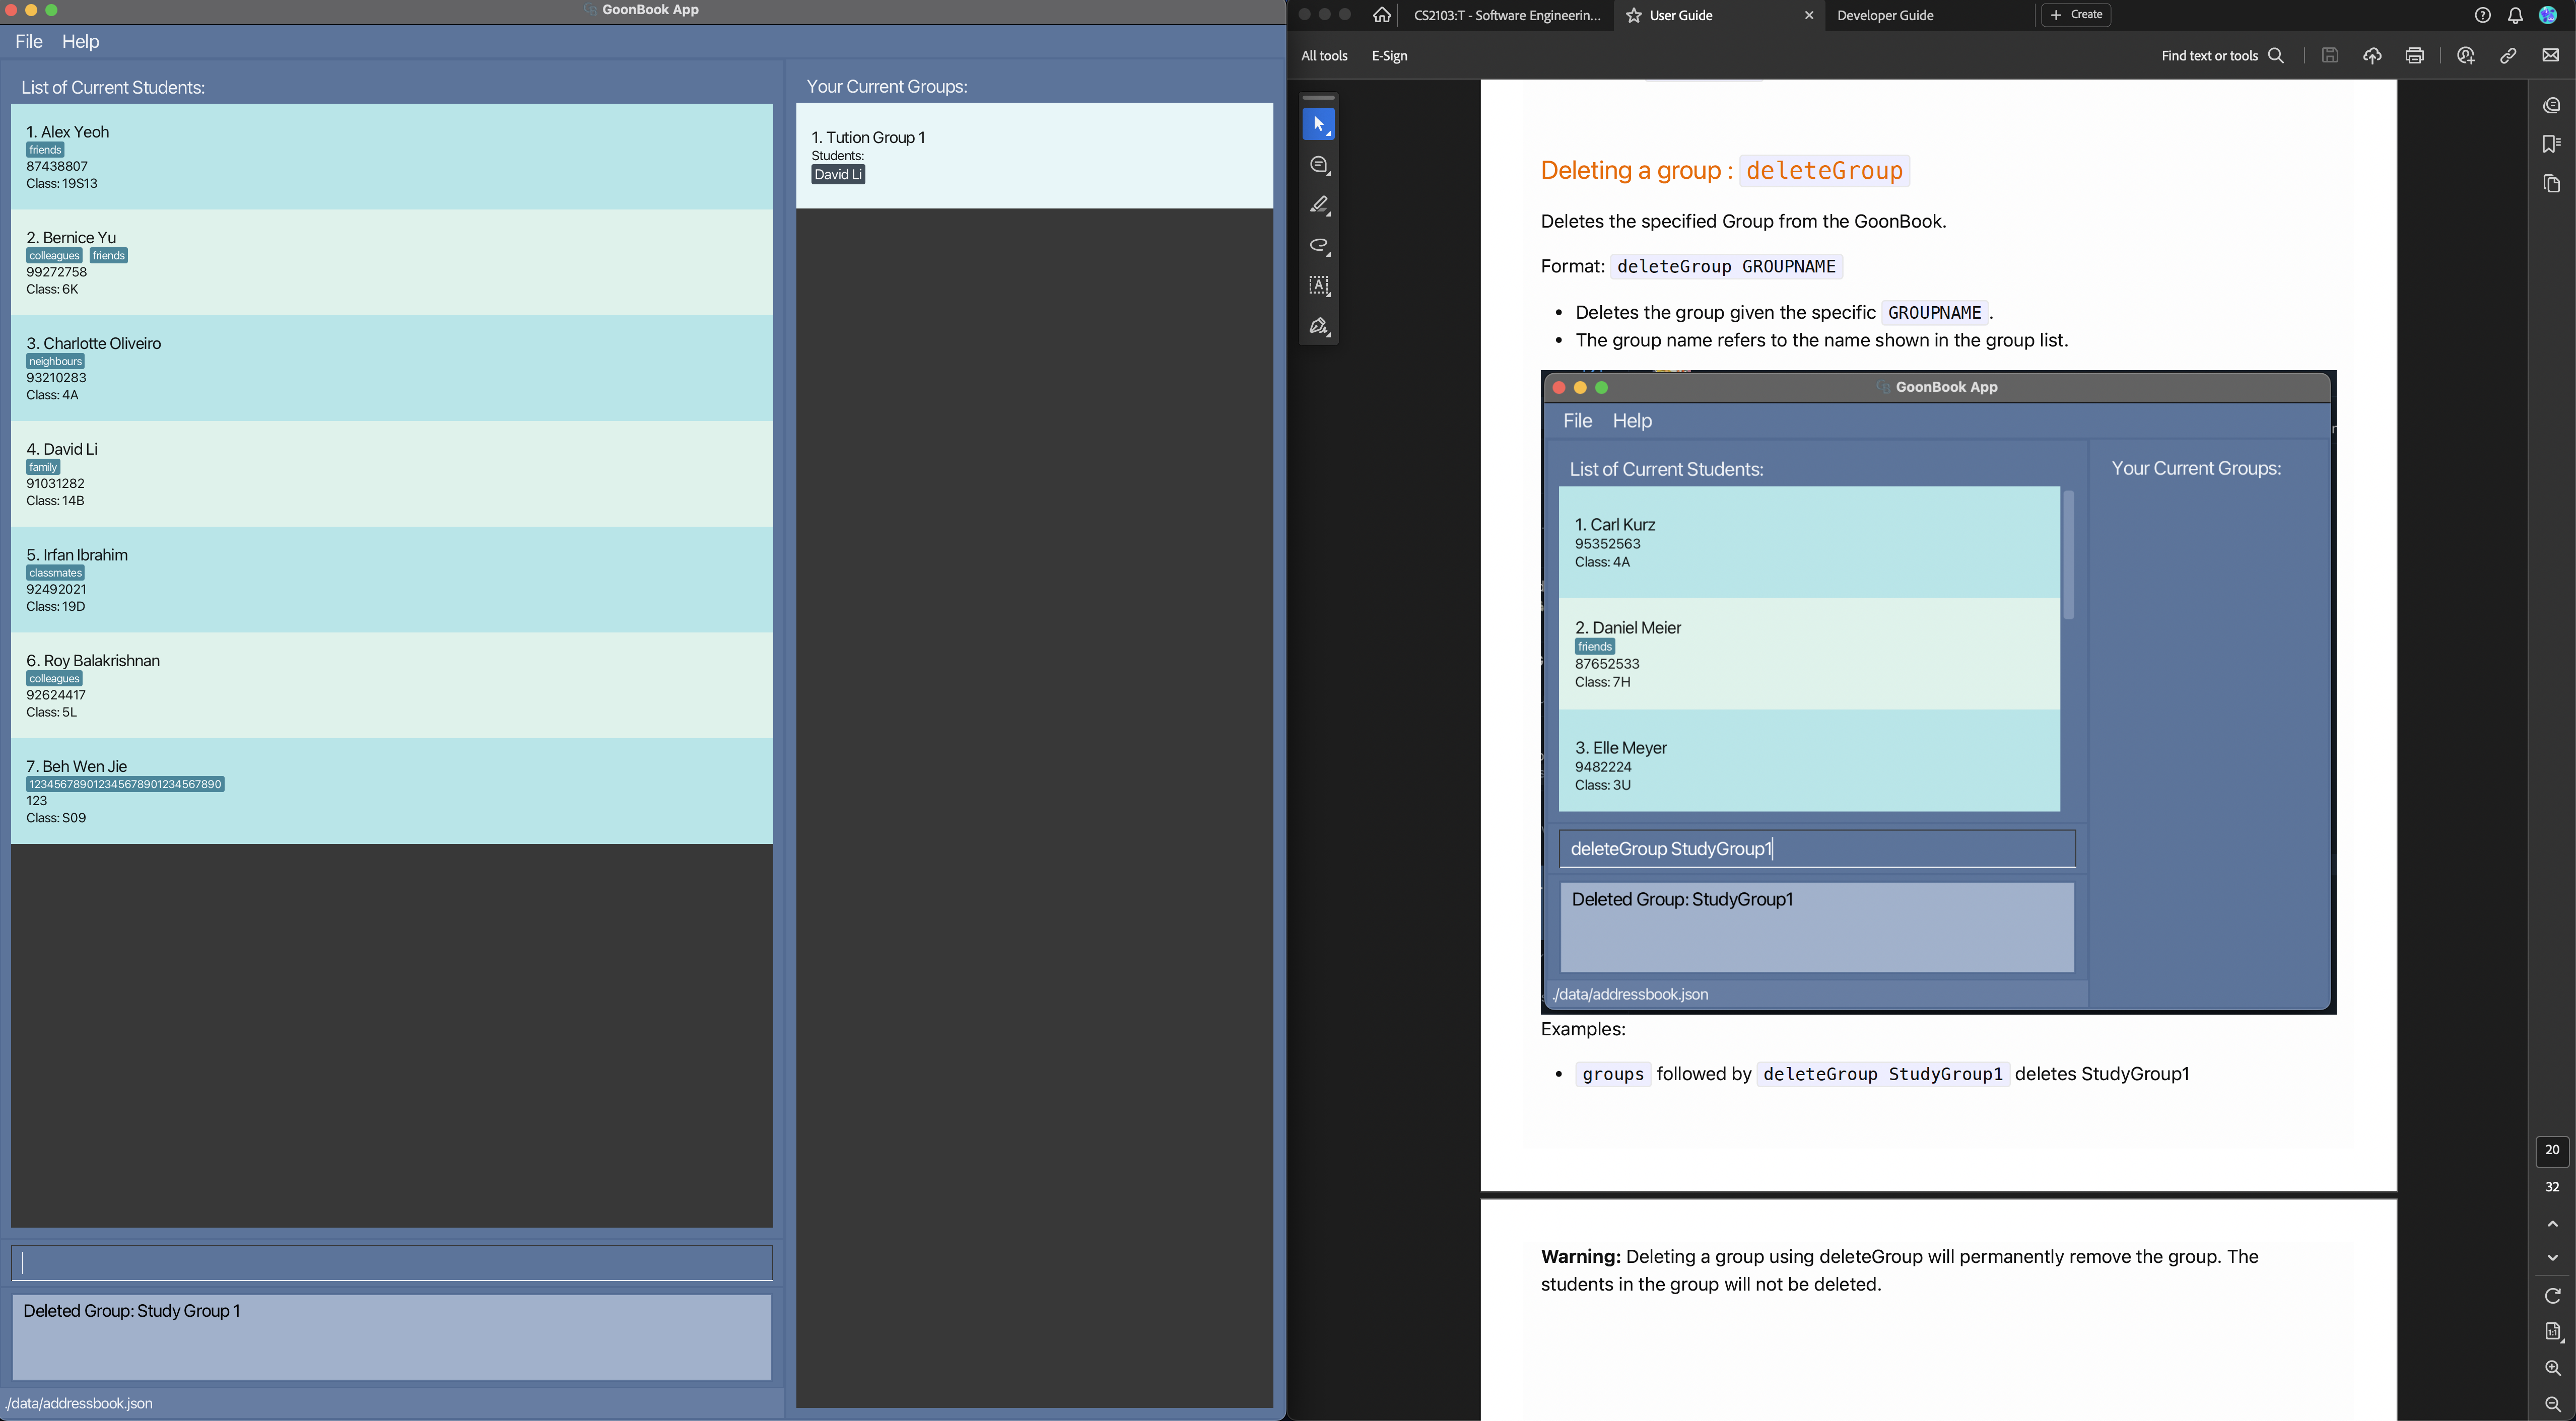This screenshot has height=1421, width=2576.
Task: Click the zoom in magnifier
Action: coord(2552,1368)
